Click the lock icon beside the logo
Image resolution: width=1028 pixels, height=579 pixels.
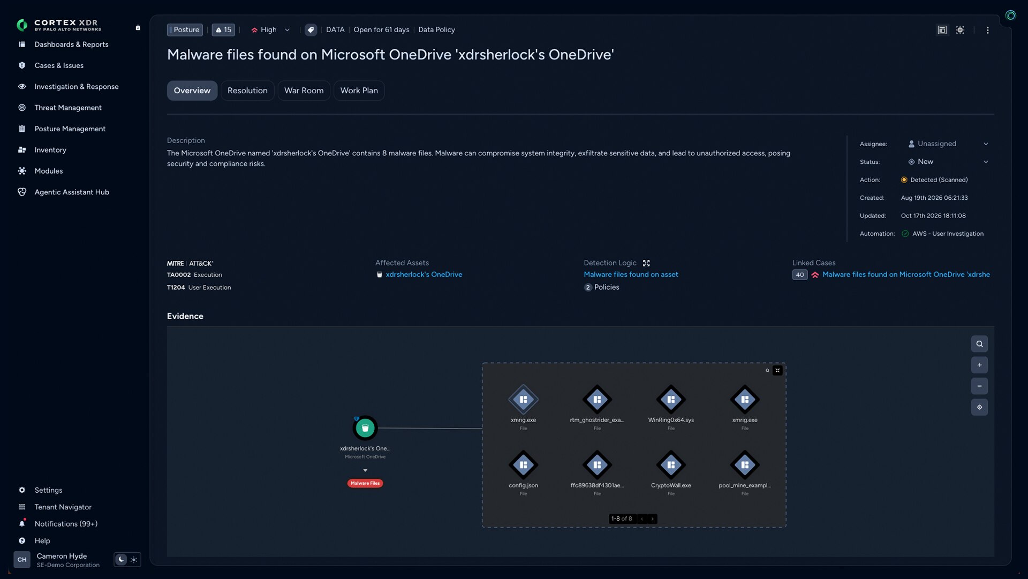pyautogui.click(x=138, y=28)
